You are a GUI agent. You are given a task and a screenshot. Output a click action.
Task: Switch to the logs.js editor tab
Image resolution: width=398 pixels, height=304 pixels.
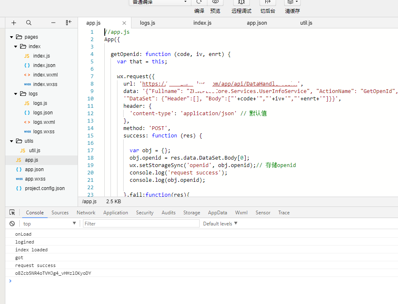coord(147,23)
